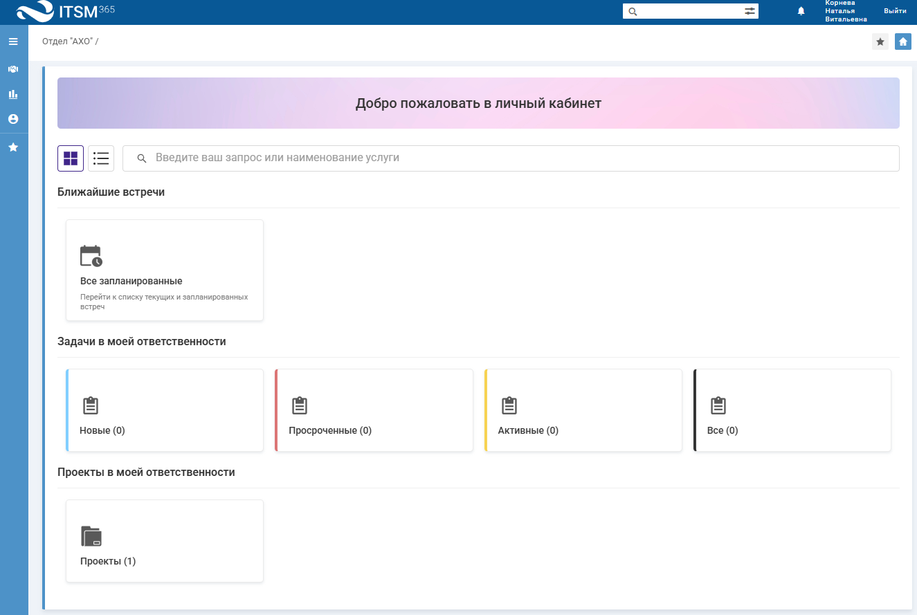This screenshot has height=615, width=917.
Task: Open the Все запланированные meetings card
Action: pyautogui.click(x=165, y=270)
